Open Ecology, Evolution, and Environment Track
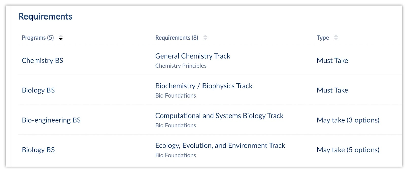 point(220,146)
